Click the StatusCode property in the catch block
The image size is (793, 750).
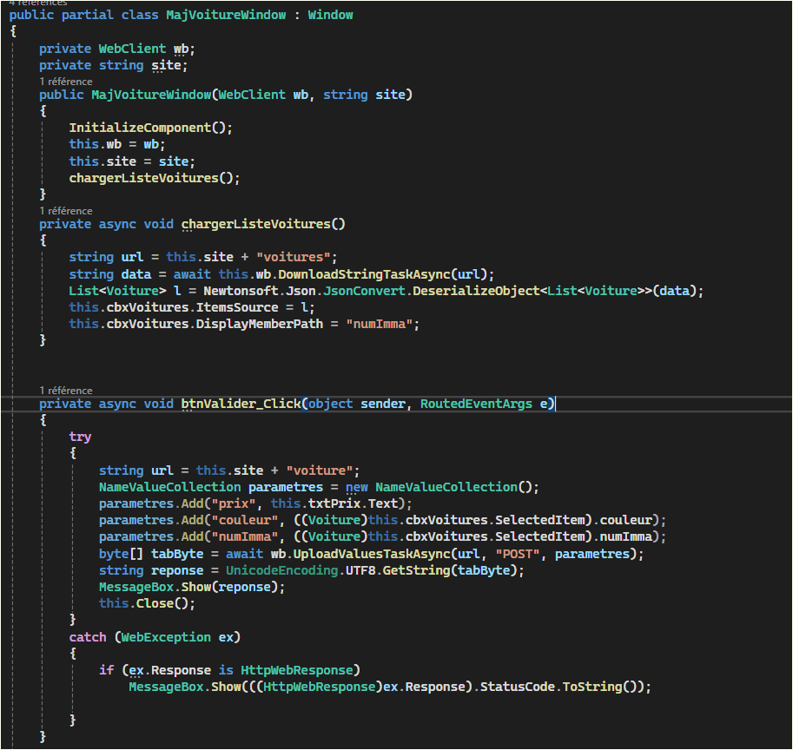click(517, 687)
